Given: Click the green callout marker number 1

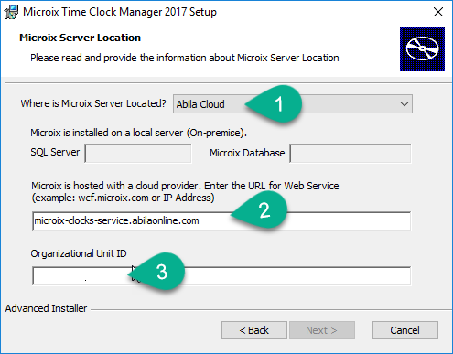Looking at the screenshot, I should click(273, 104).
